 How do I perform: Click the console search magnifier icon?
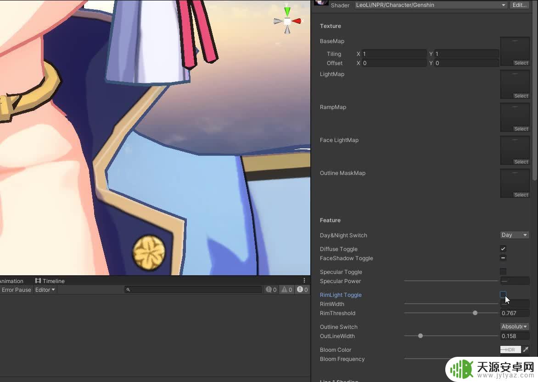[x=129, y=289]
